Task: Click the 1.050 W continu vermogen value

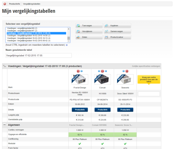Action: click(x=125, y=130)
